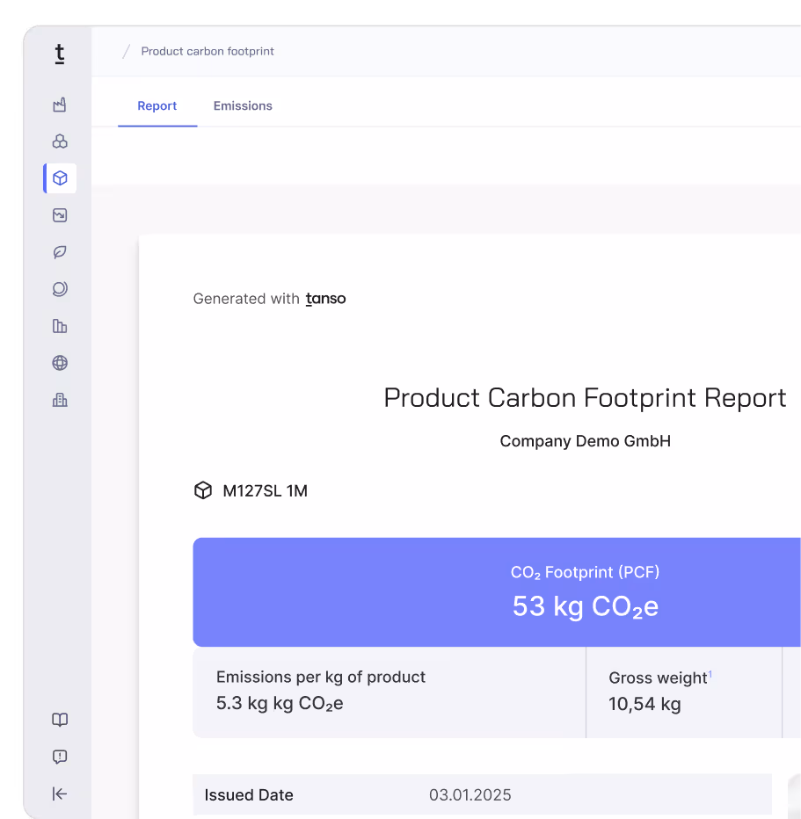Open the circular ring icon in sidebar
Viewport: 801px width, 819px height.
pyautogui.click(x=60, y=289)
